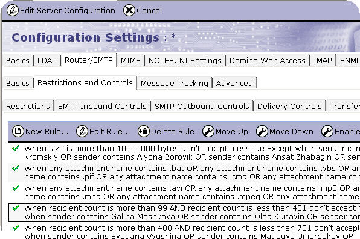
Task: Click the Edit Rule pencil icon
Action: tap(82, 131)
